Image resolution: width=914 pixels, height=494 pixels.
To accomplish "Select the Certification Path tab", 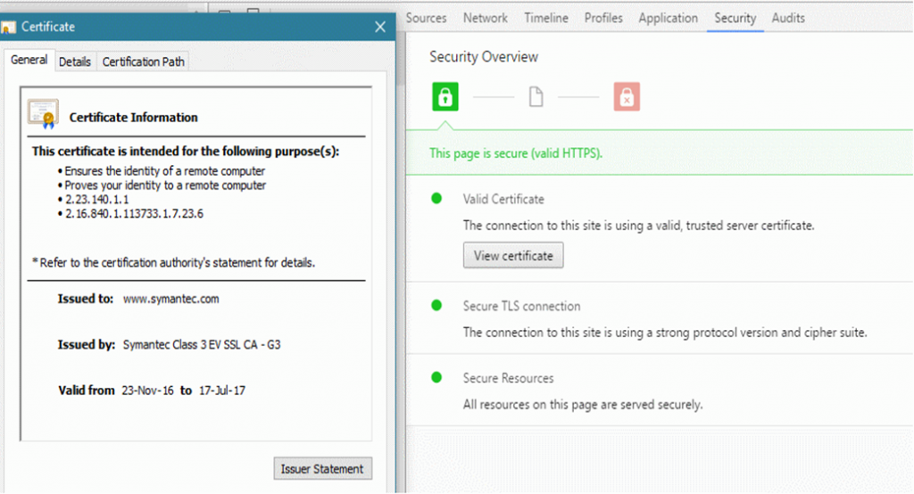I will [144, 62].
